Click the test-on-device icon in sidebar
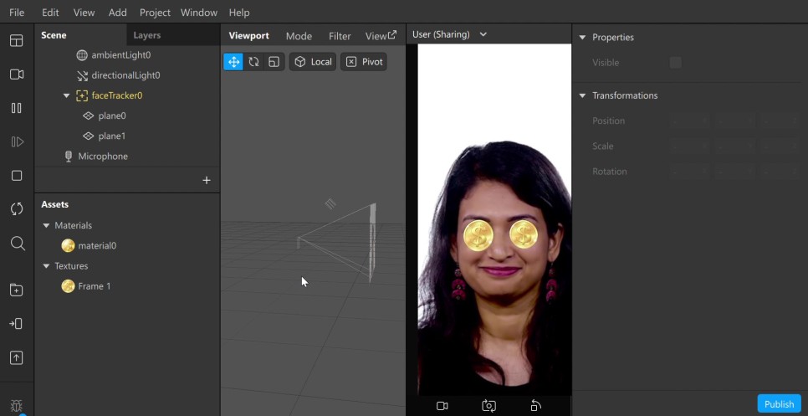 [x=16, y=324]
